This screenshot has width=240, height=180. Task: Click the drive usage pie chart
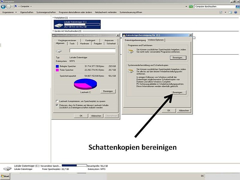coord(85,84)
